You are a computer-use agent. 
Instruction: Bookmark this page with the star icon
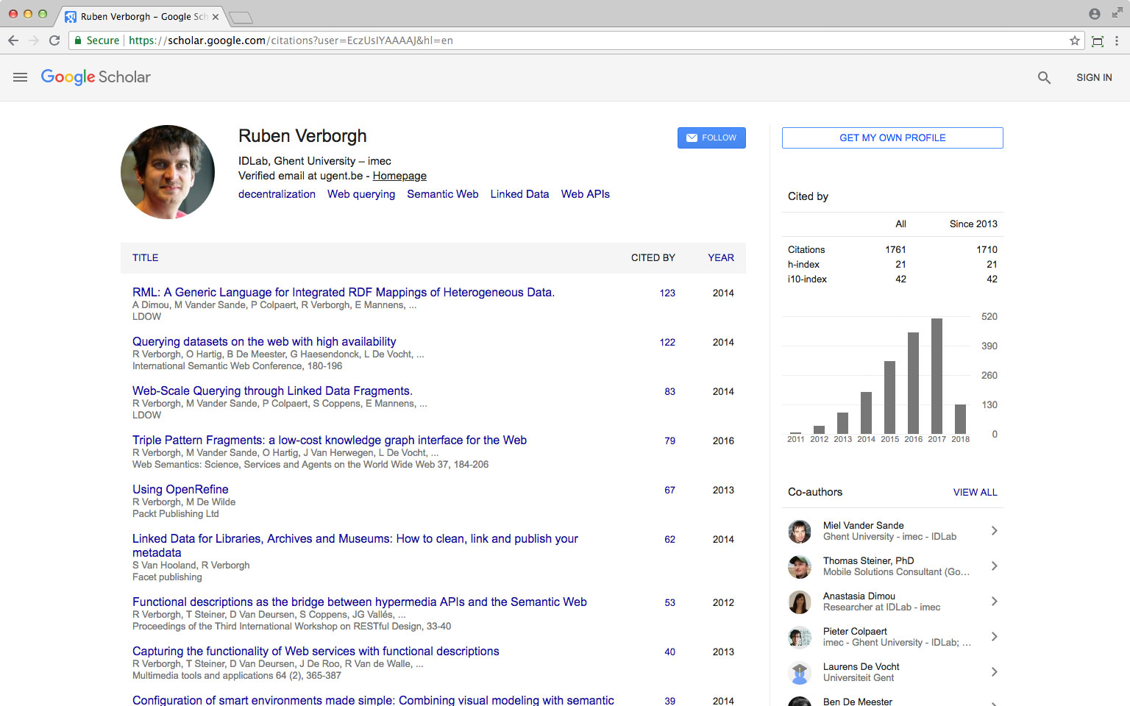(1075, 40)
